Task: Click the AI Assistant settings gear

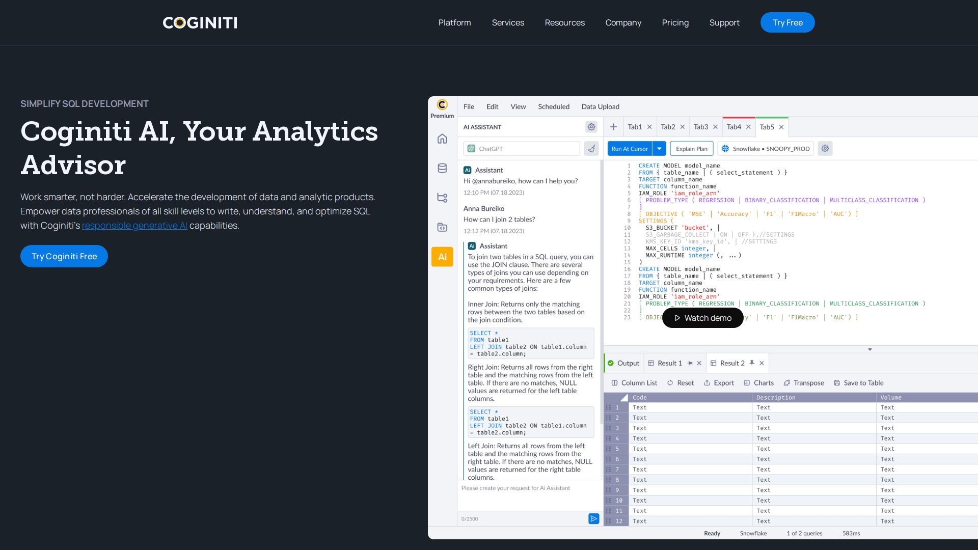Action: [591, 127]
